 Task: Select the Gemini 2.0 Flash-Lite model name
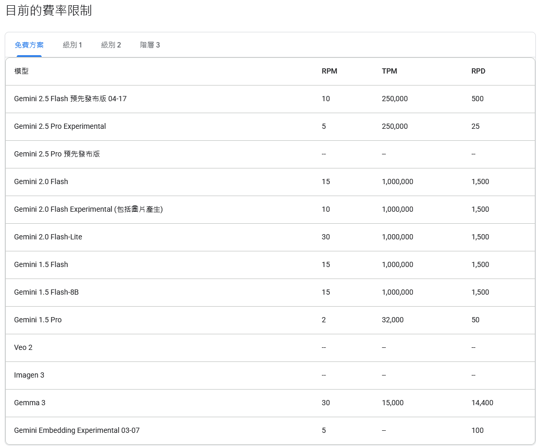(x=48, y=237)
